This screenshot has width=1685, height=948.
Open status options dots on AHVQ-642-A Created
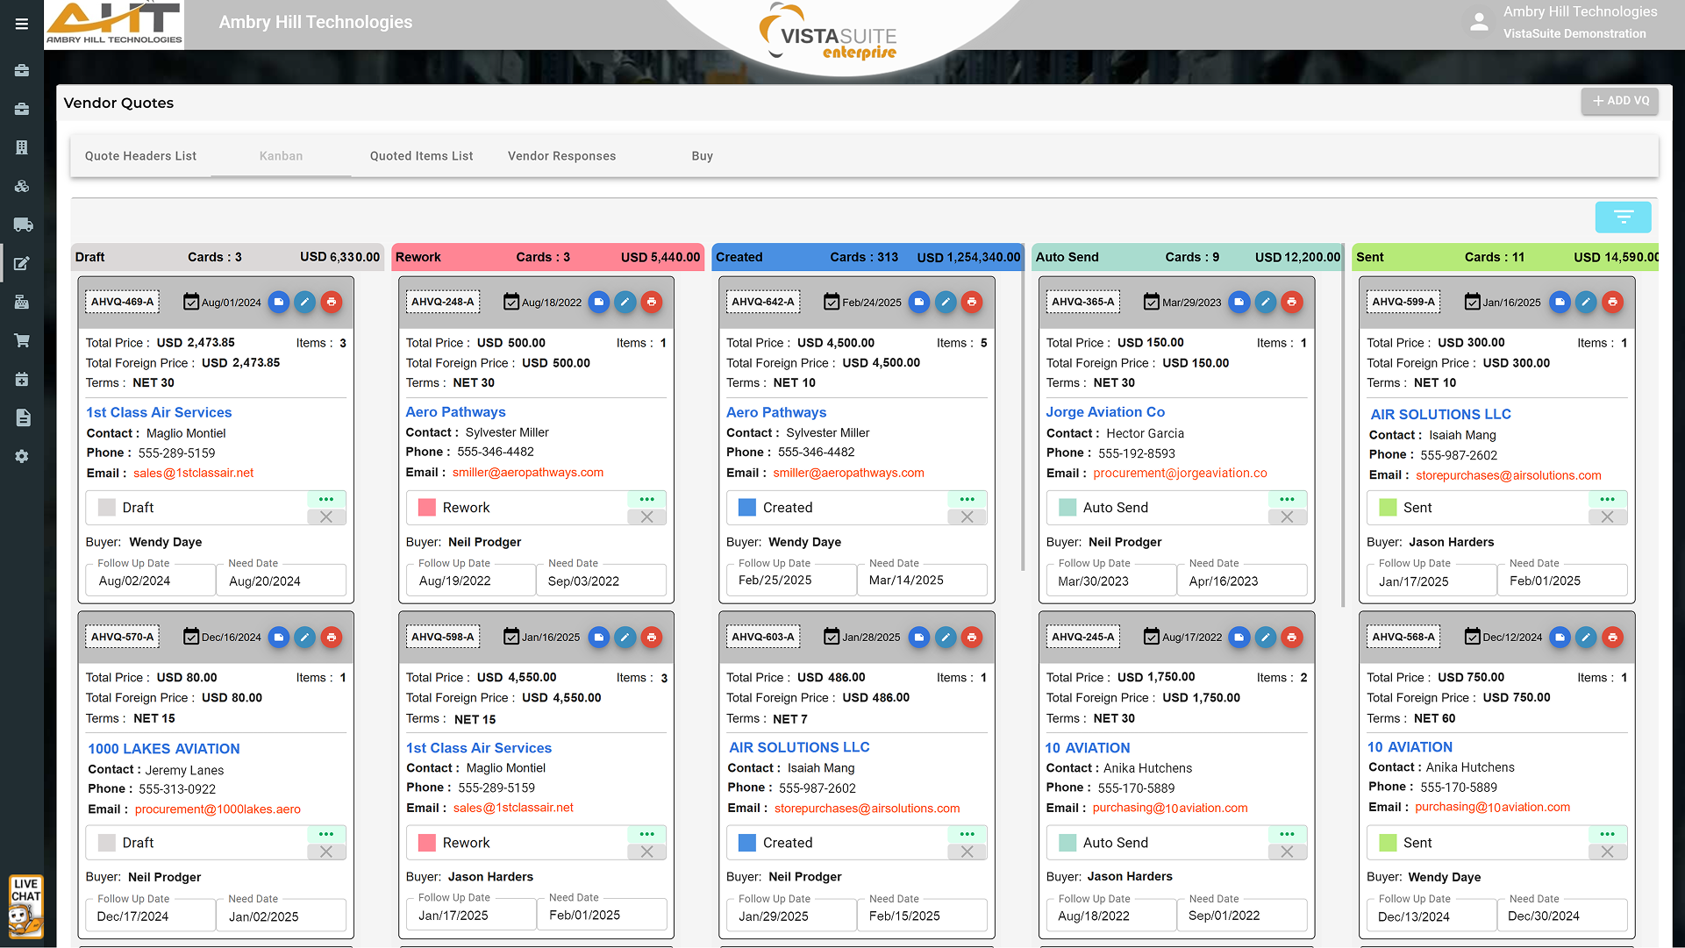click(x=967, y=499)
